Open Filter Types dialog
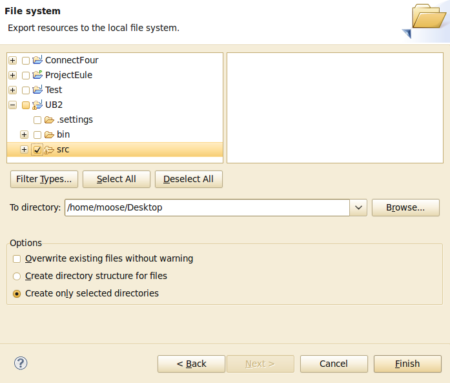This screenshot has width=450, height=383. click(x=45, y=179)
